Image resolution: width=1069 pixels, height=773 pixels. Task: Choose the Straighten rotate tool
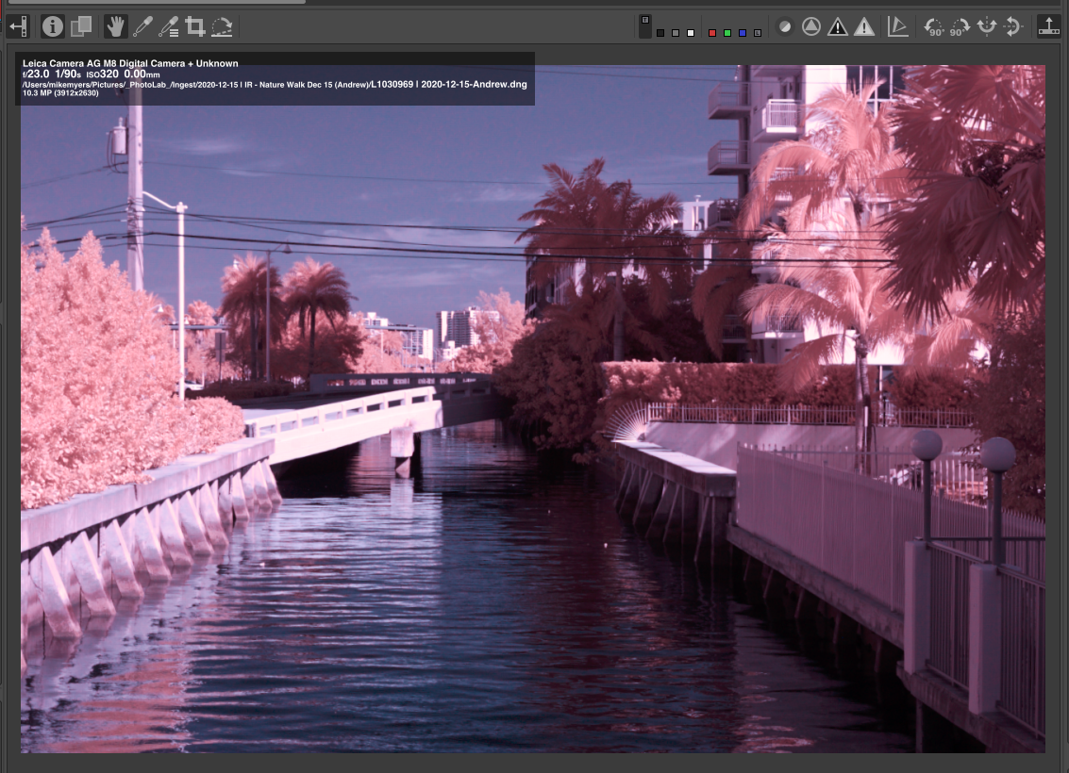222,26
